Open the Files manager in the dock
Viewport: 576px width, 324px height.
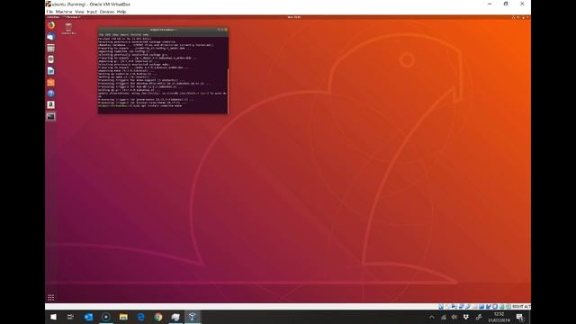pyautogui.click(x=51, y=48)
